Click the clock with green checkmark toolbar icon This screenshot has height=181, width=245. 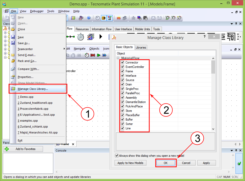167,18
